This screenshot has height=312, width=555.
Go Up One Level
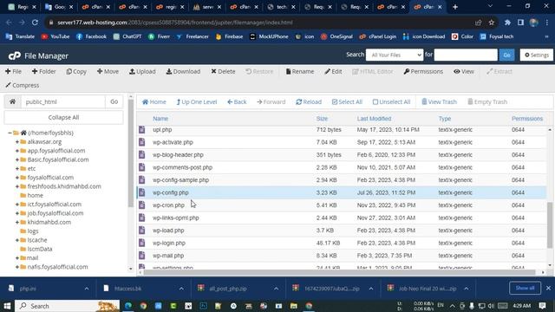tap(197, 102)
